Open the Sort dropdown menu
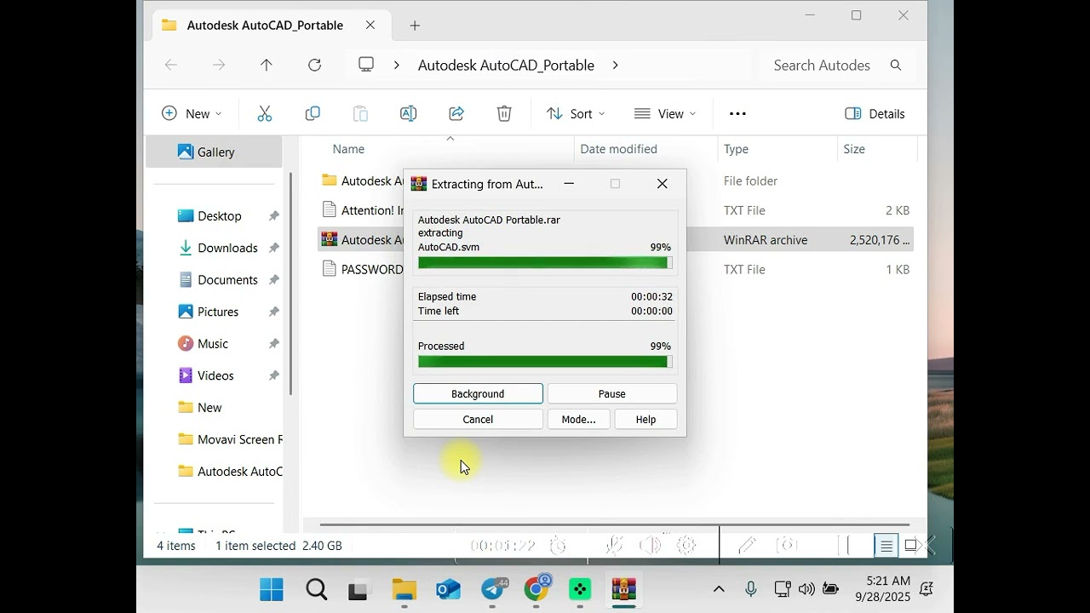 (x=576, y=113)
